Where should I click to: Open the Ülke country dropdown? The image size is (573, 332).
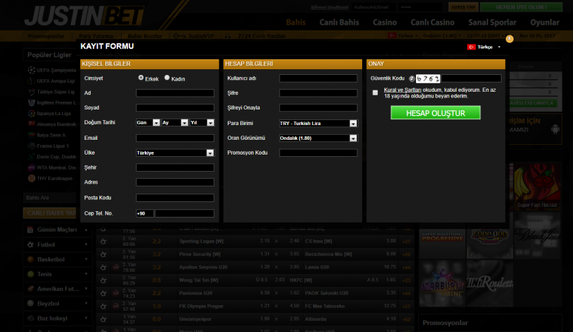[175, 153]
